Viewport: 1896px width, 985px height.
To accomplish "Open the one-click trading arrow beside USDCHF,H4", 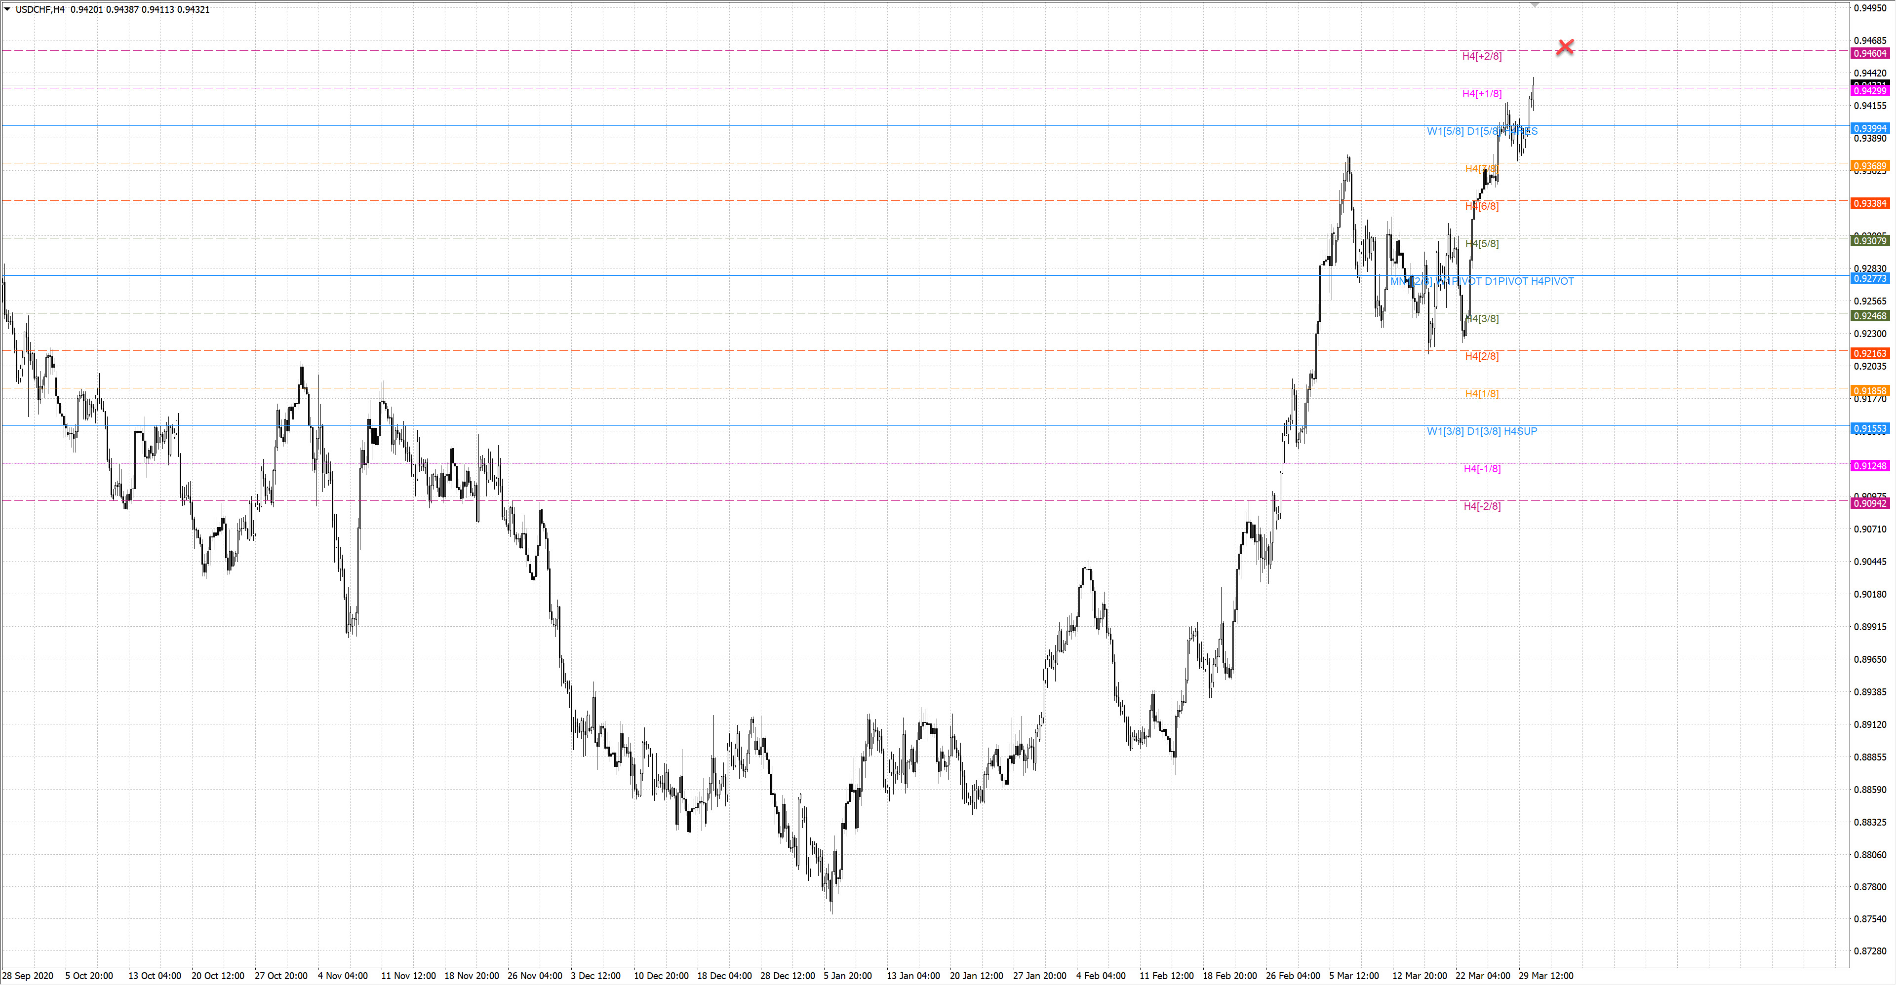I will coord(7,9).
